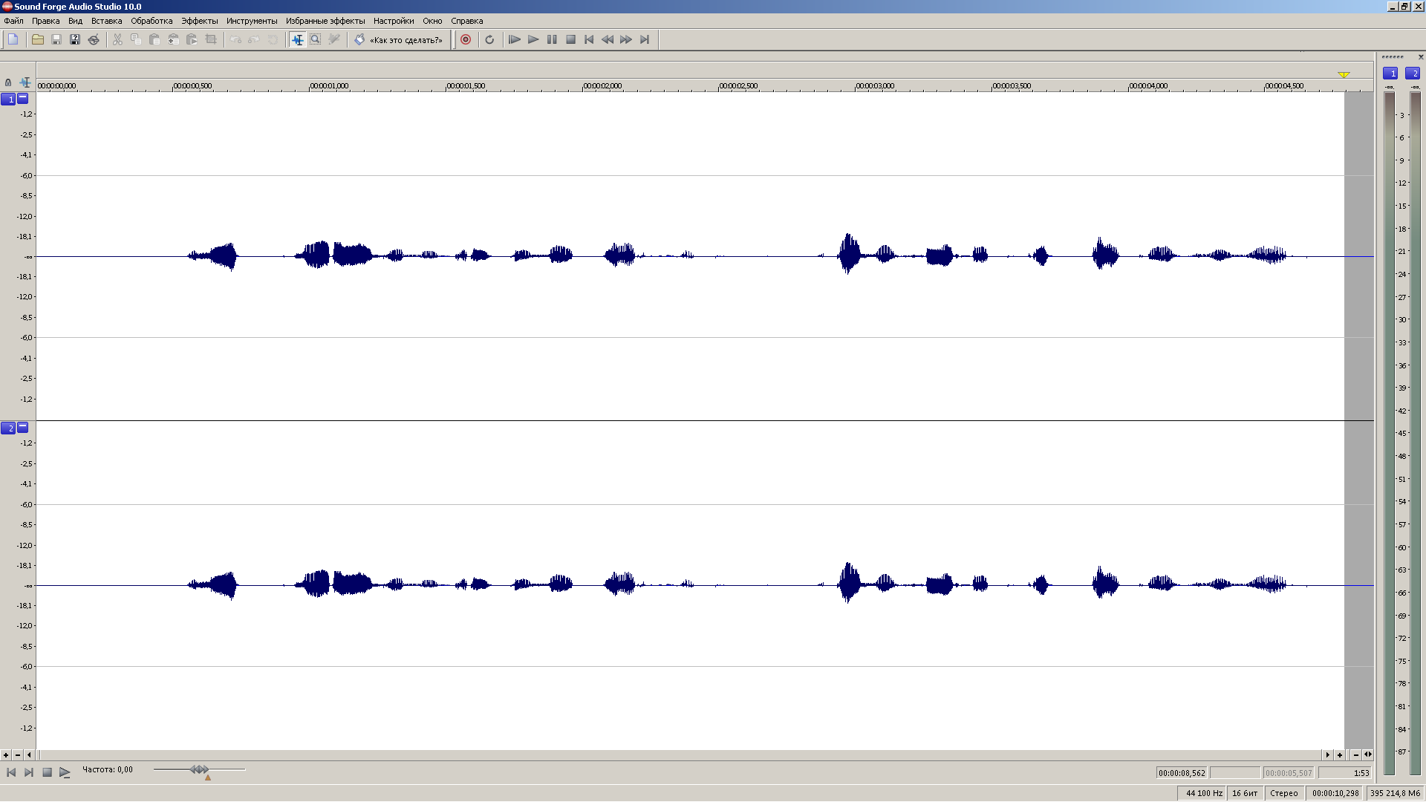Copy the selection with the Copy icon
The image size is (1426, 802).
pos(136,39)
